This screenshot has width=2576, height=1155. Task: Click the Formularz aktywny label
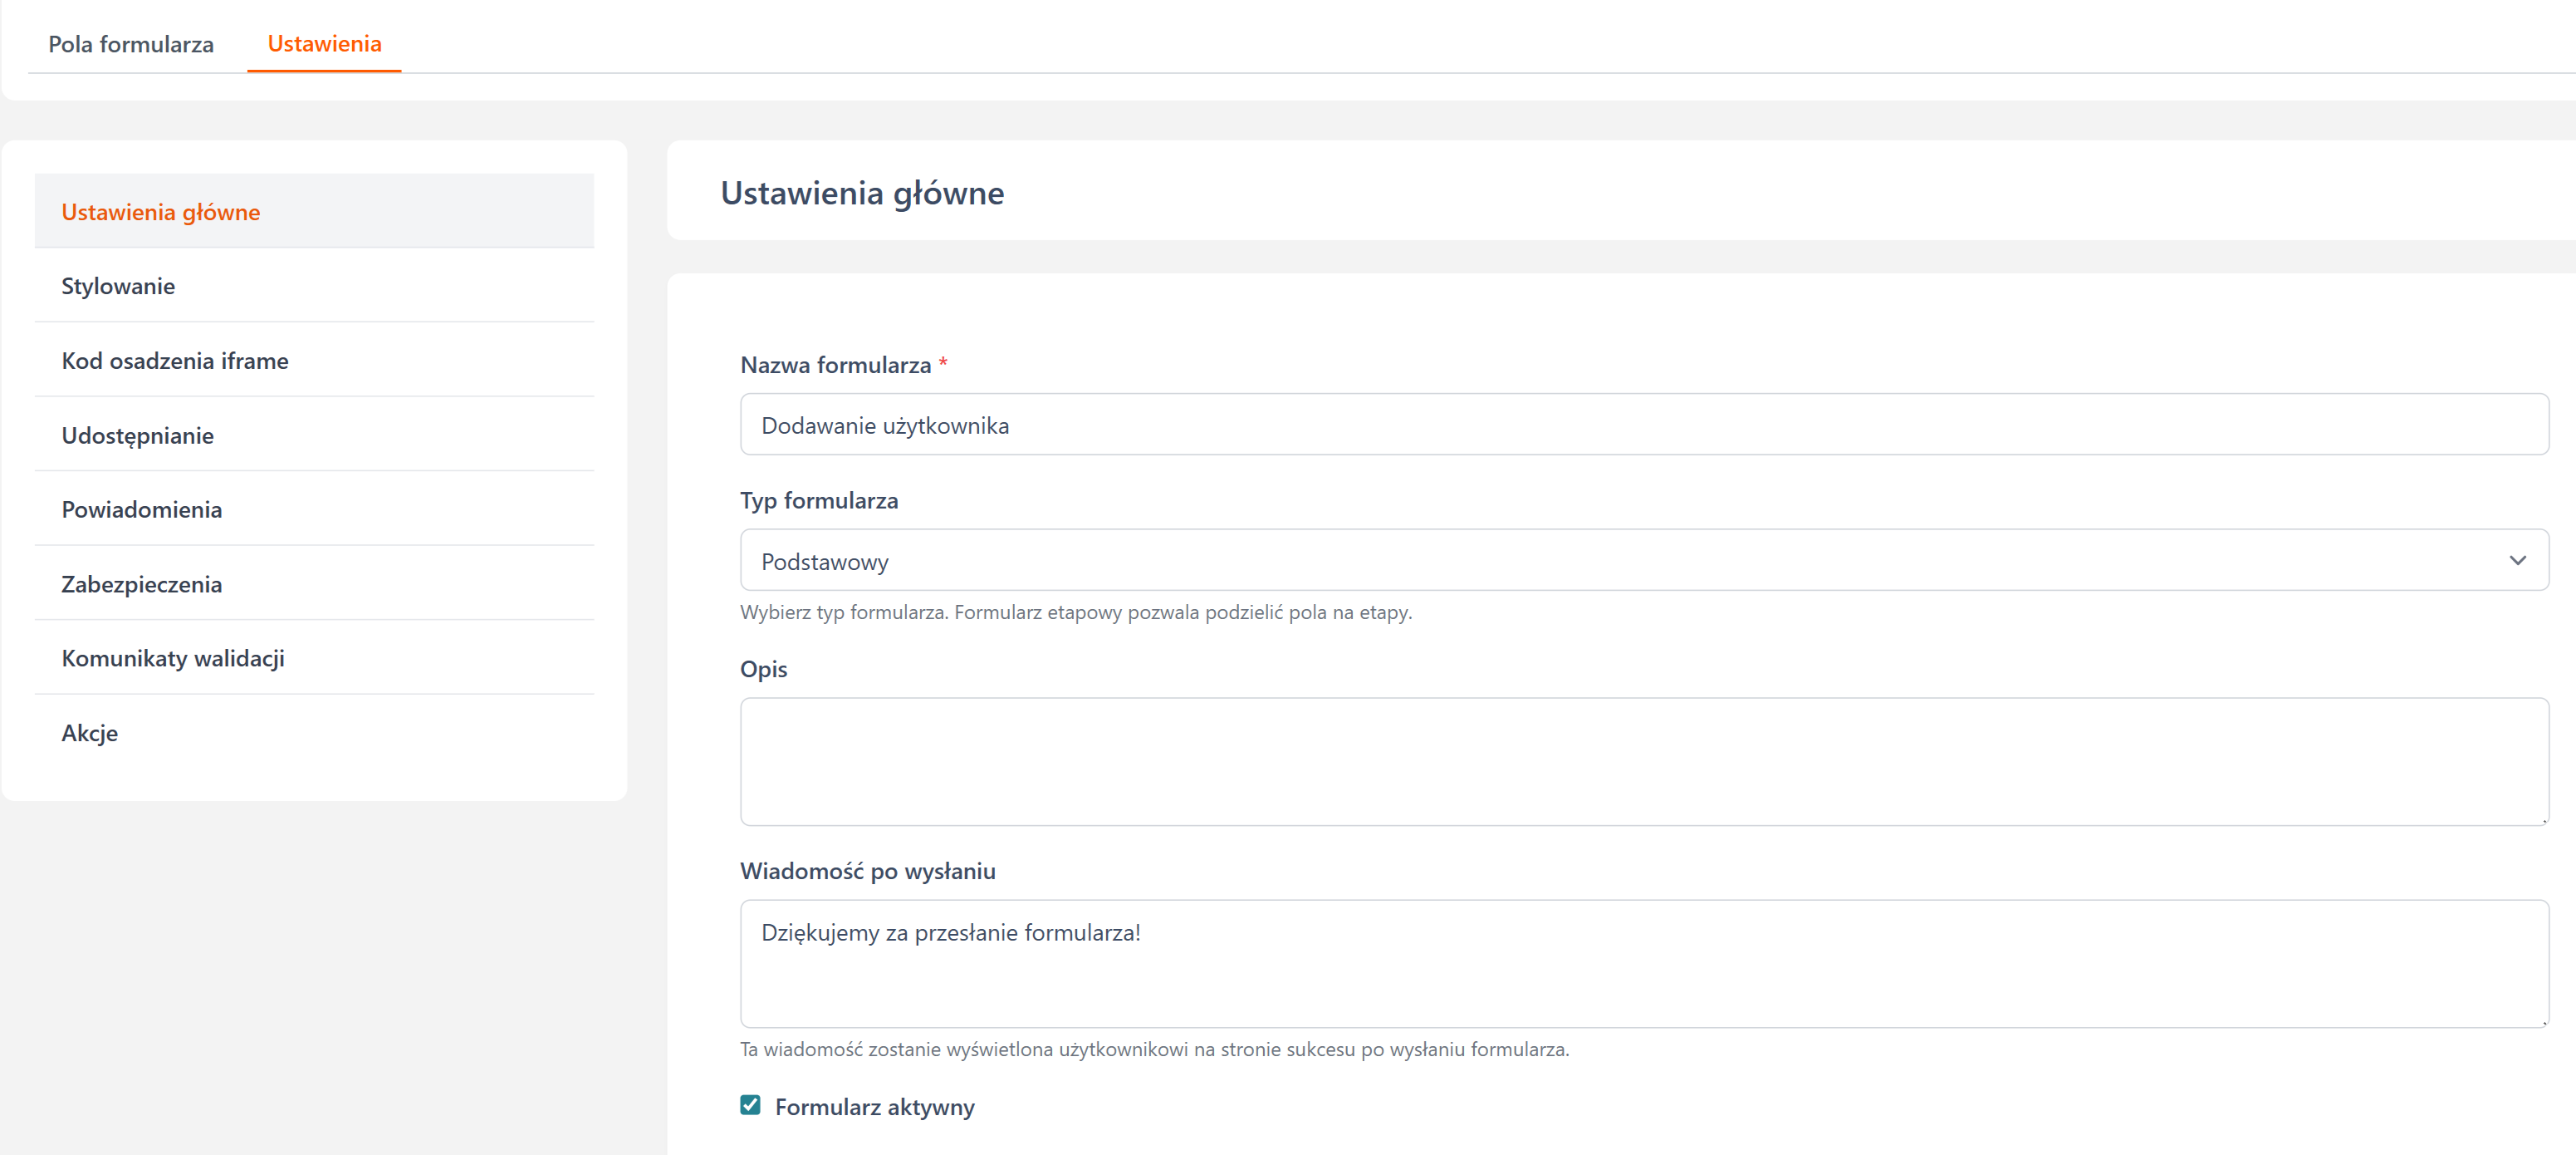point(874,1107)
